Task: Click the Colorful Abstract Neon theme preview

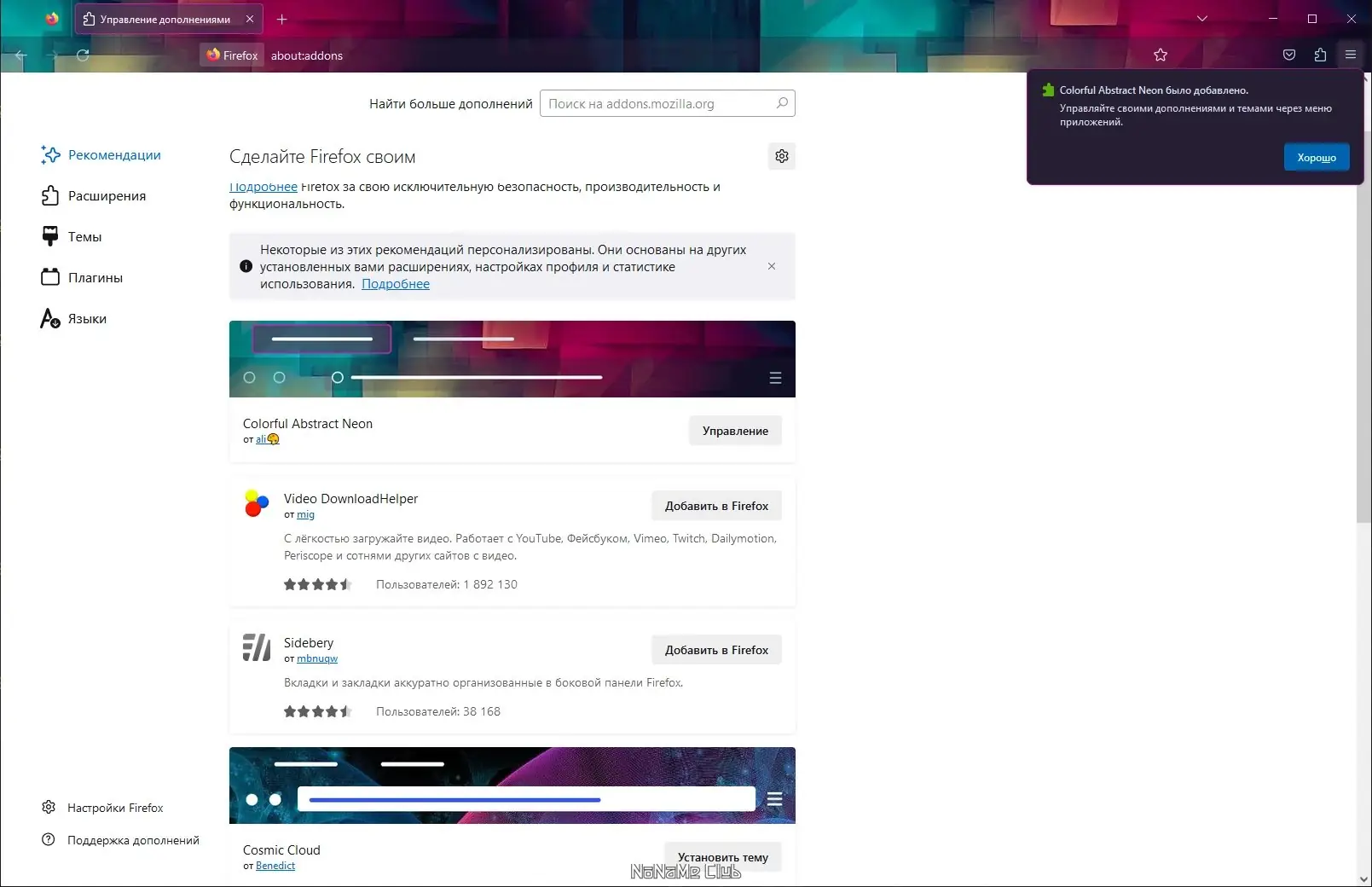Action: pos(512,359)
